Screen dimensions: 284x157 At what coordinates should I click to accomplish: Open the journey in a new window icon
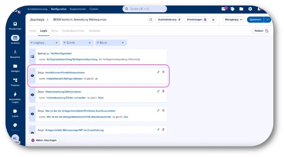(150, 20)
